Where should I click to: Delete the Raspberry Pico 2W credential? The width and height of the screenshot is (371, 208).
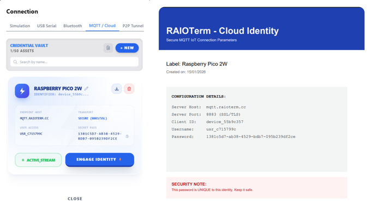click(129, 89)
